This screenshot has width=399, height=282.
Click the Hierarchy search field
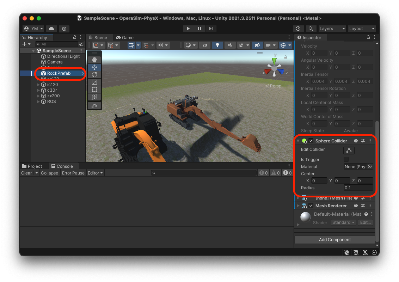(56, 44)
